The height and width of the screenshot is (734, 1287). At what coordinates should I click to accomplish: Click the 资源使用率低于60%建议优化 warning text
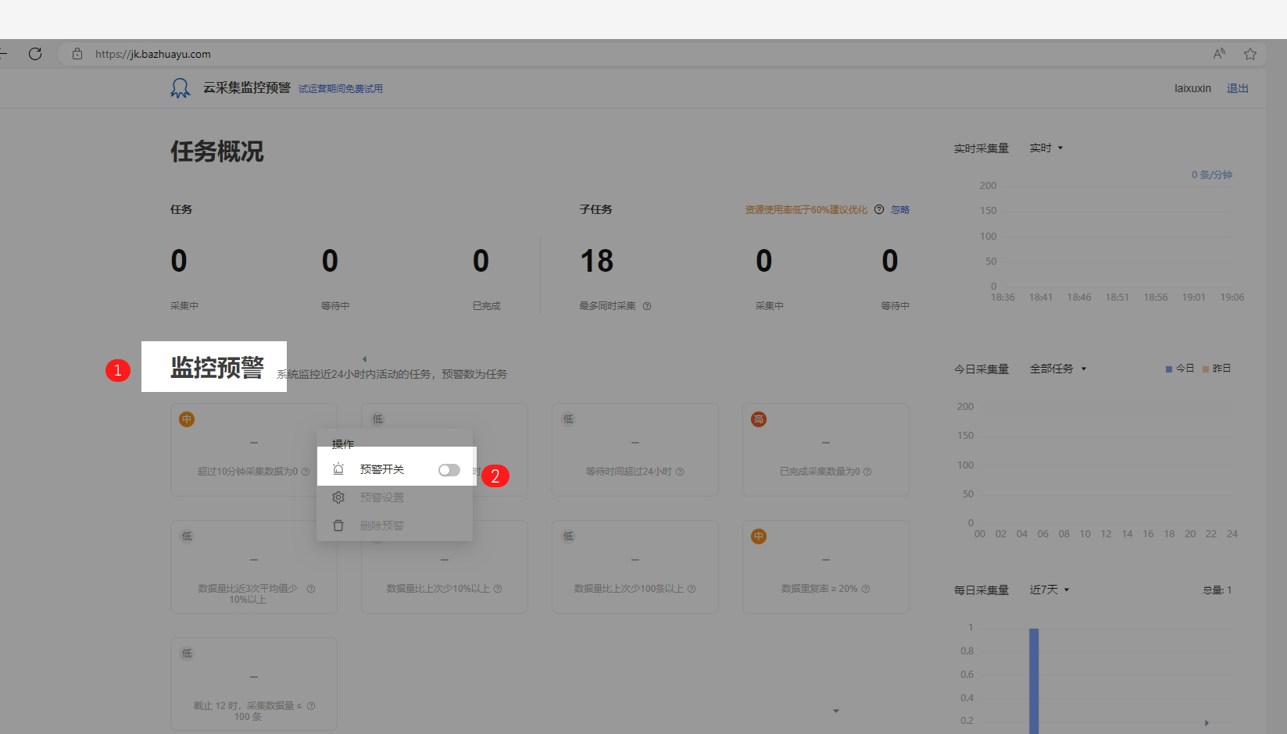[x=806, y=209]
